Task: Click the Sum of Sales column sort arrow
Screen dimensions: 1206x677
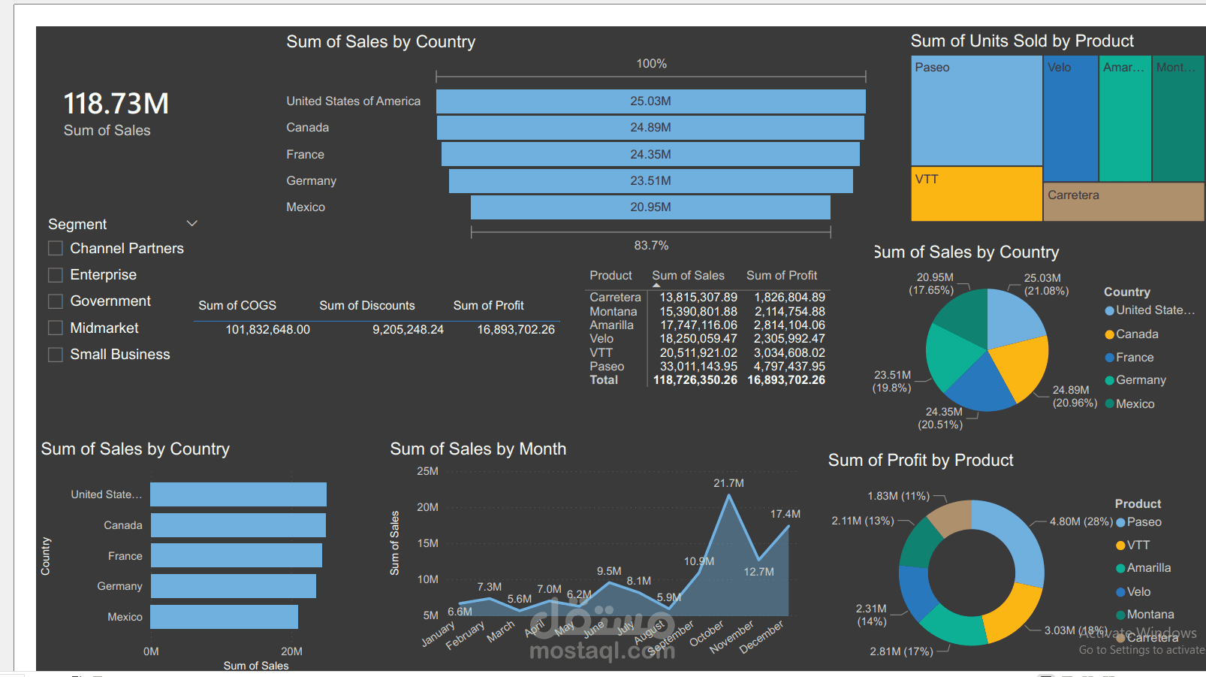Action: coord(656,286)
